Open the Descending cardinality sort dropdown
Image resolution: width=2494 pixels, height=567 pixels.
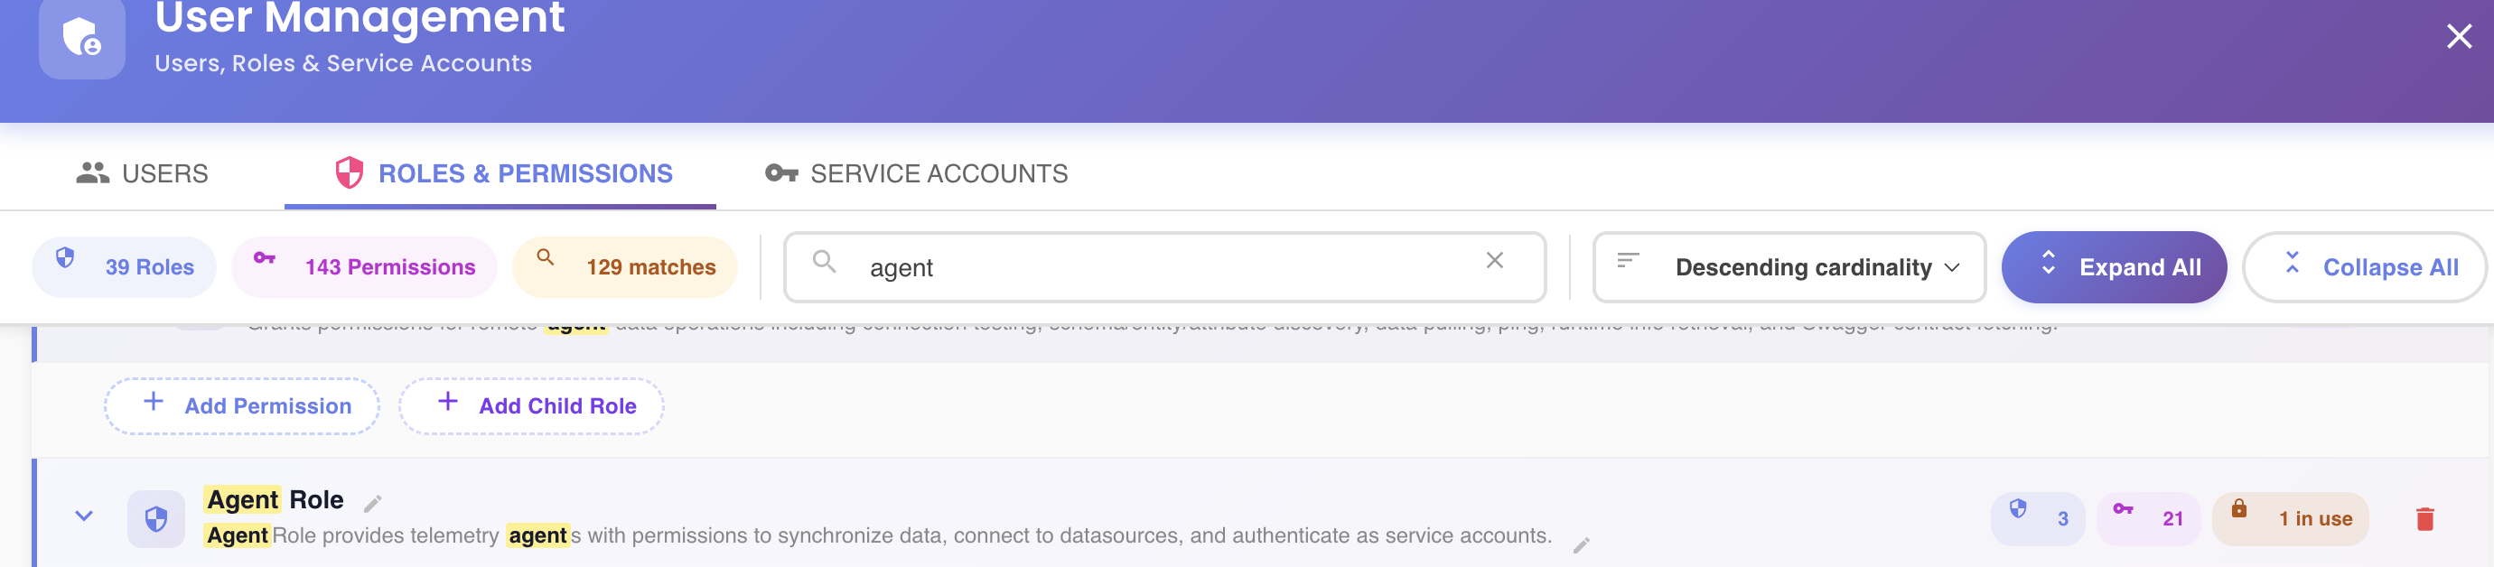pos(1789,267)
